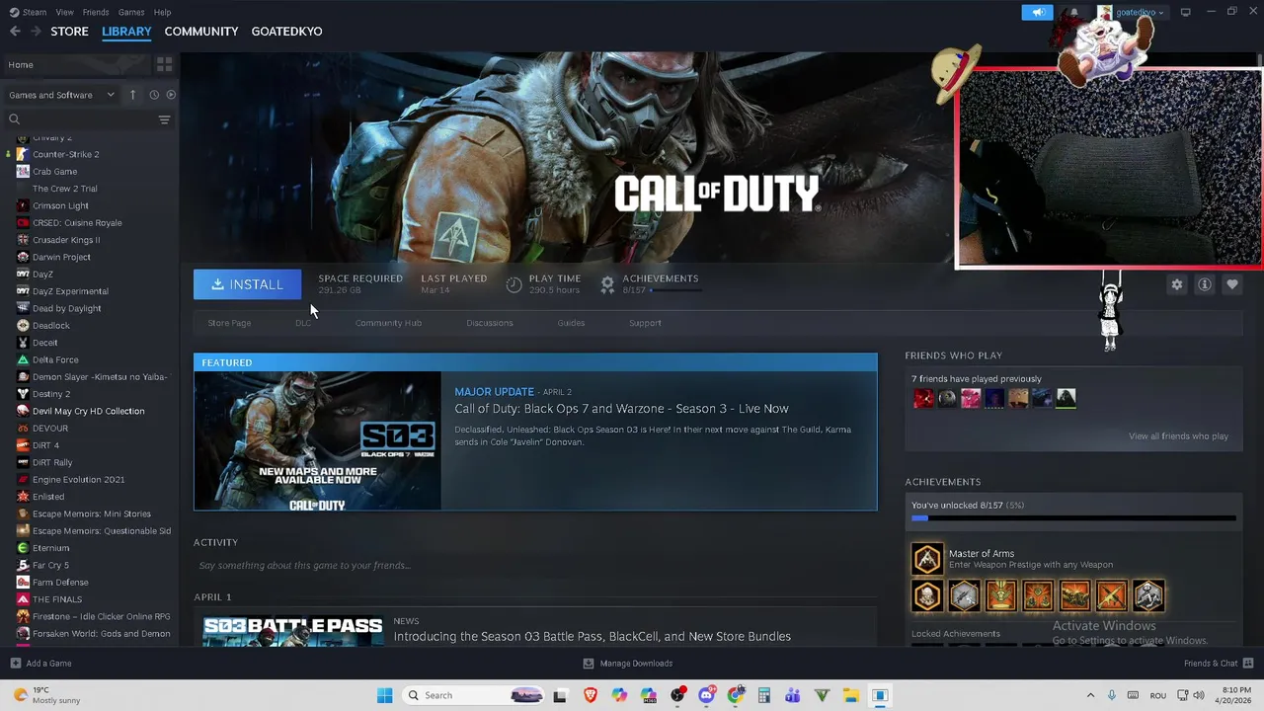Open the Season 03 Battle Pass news item
The width and height of the screenshot is (1264, 711).
pyautogui.click(x=592, y=637)
